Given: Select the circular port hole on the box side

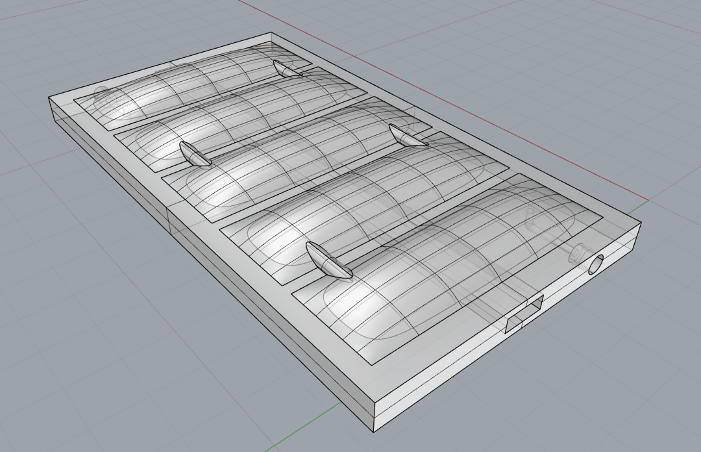Looking at the screenshot, I should click(x=596, y=264).
